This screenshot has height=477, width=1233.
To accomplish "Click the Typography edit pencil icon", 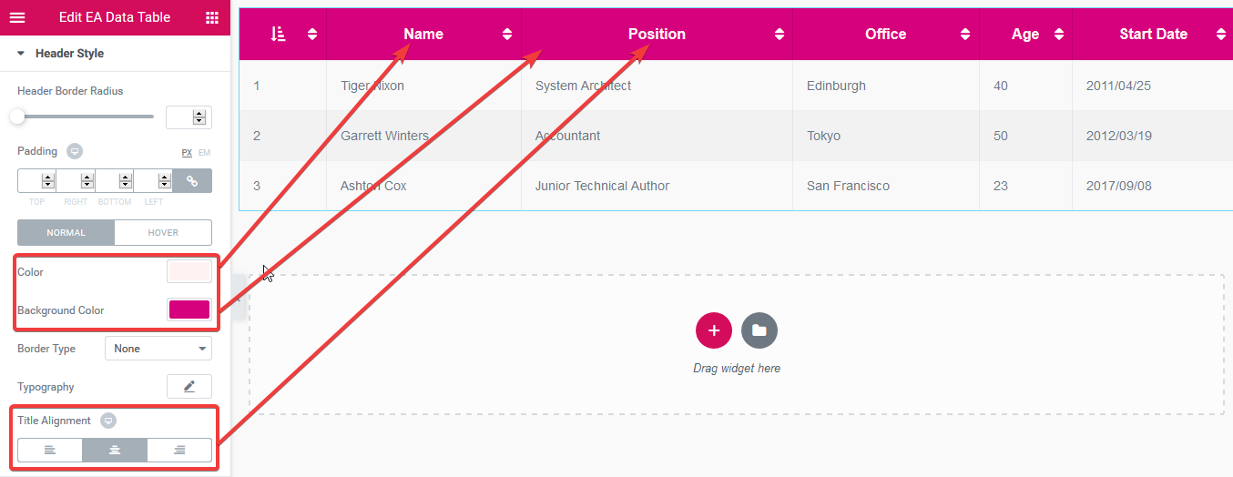I will (189, 387).
